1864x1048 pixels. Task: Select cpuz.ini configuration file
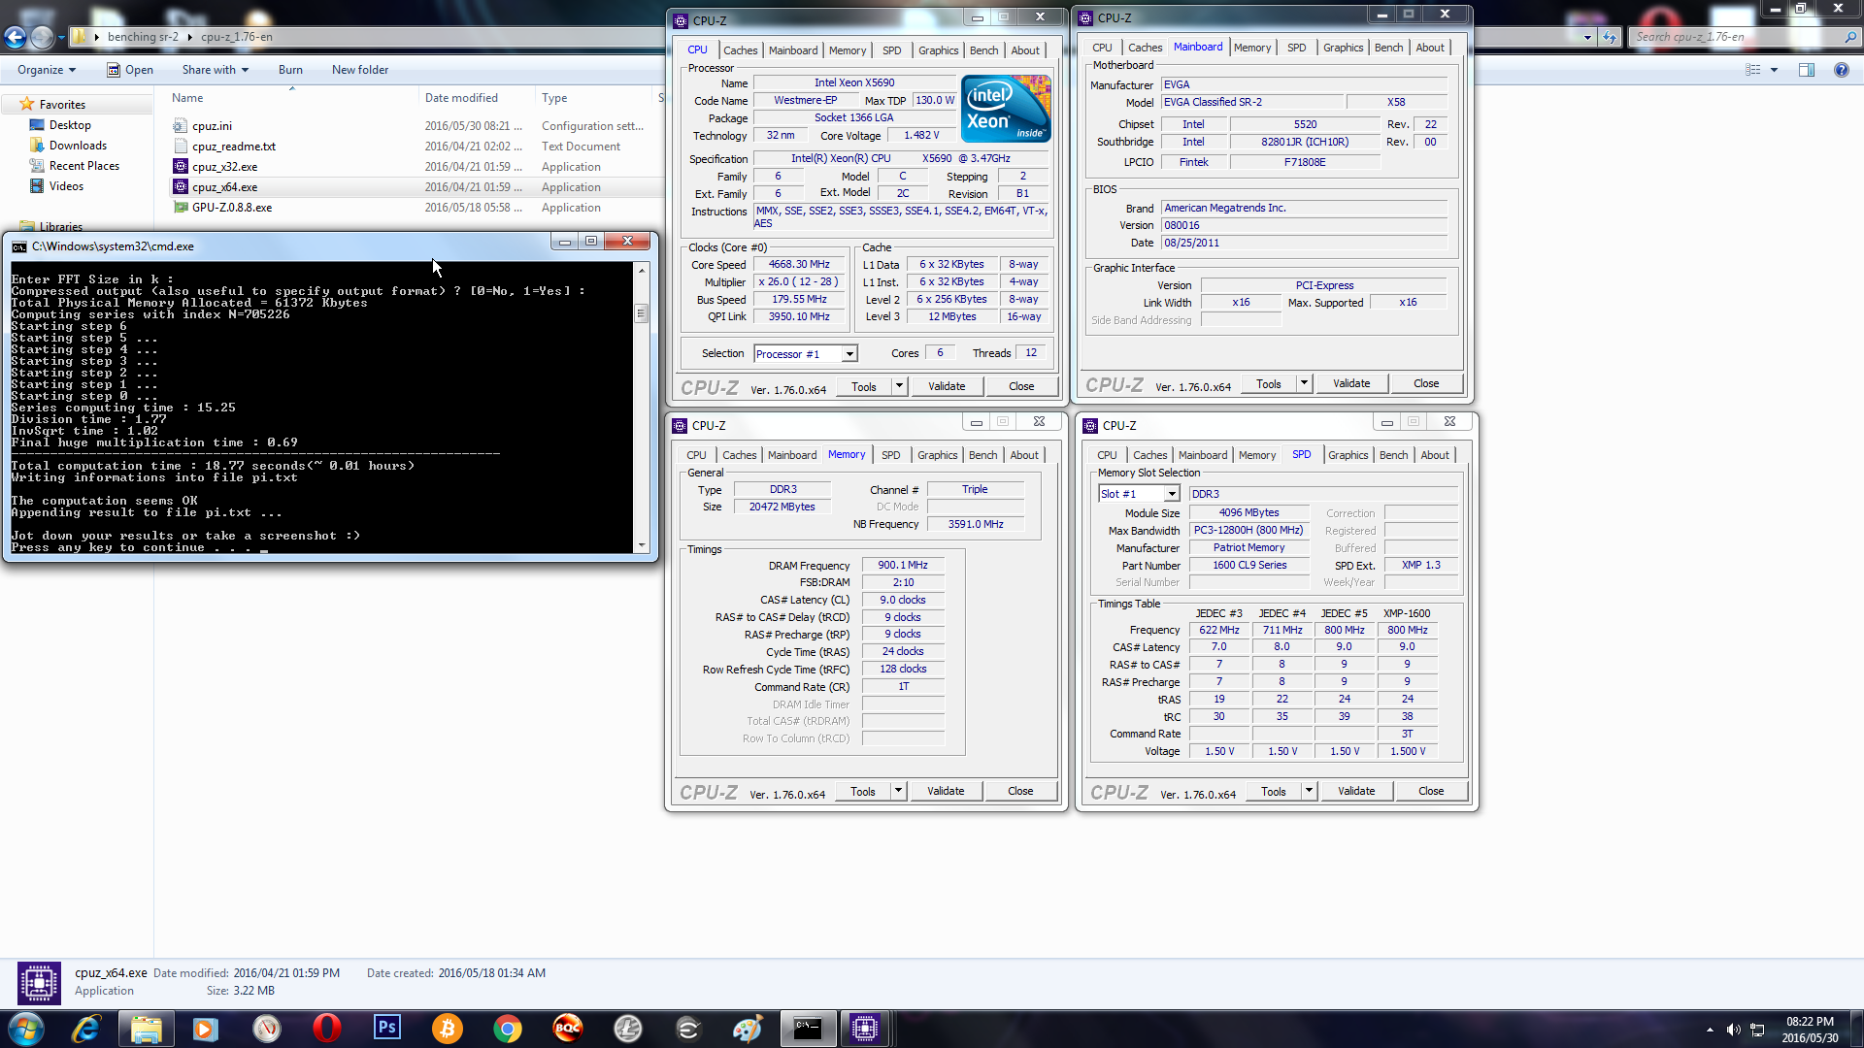coord(212,126)
